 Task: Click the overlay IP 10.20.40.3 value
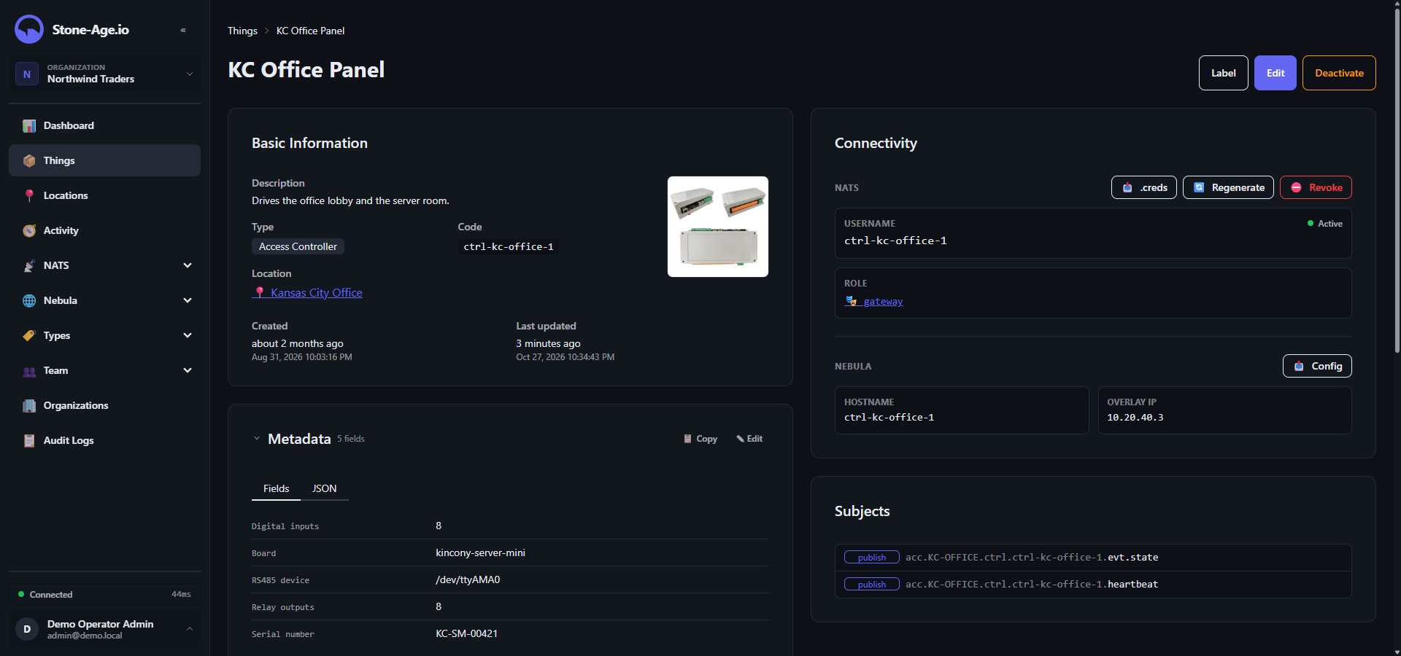[x=1135, y=418]
